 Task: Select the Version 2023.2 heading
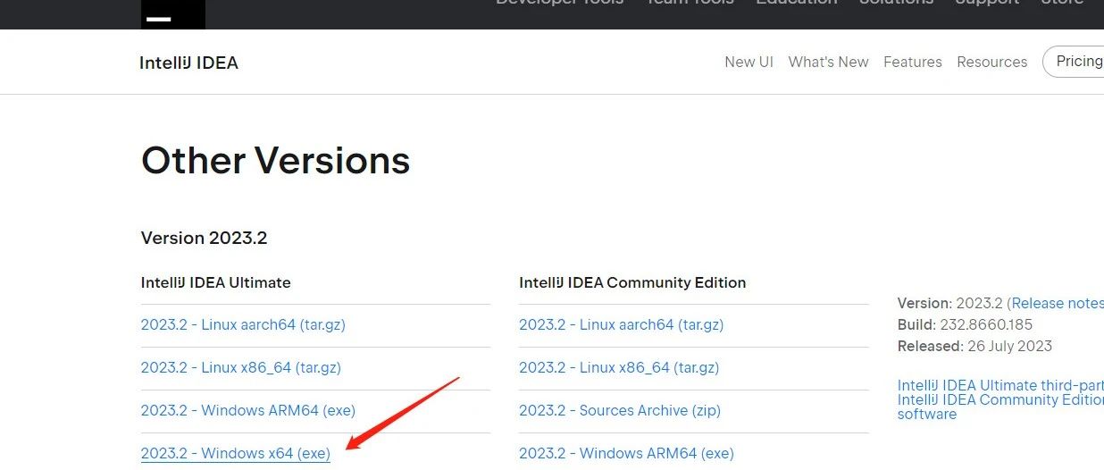205,239
